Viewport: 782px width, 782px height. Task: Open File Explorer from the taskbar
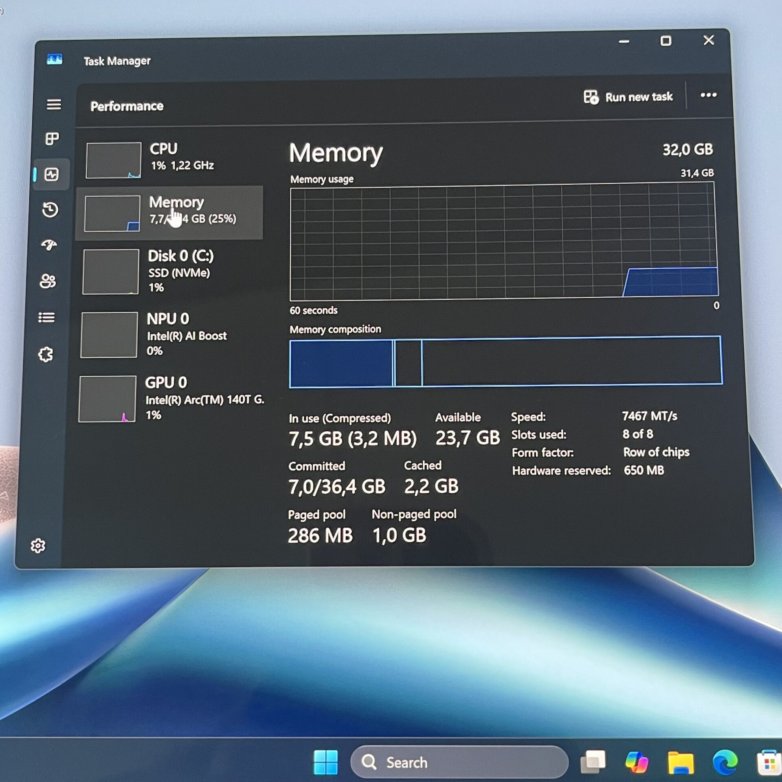click(681, 762)
